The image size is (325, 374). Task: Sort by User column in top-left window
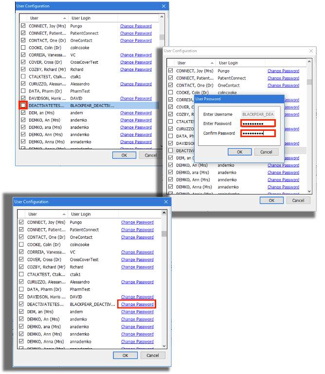click(x=47, y=18)
